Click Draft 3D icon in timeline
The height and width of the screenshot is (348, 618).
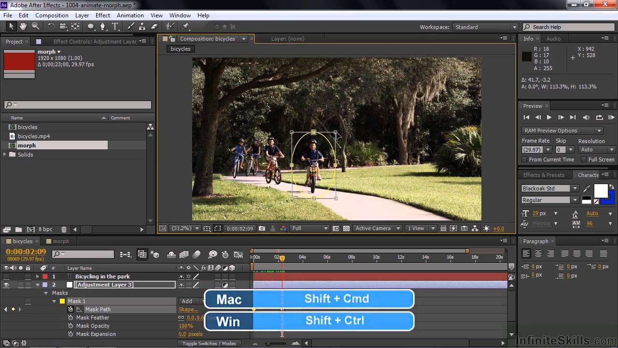coord(155,254)
